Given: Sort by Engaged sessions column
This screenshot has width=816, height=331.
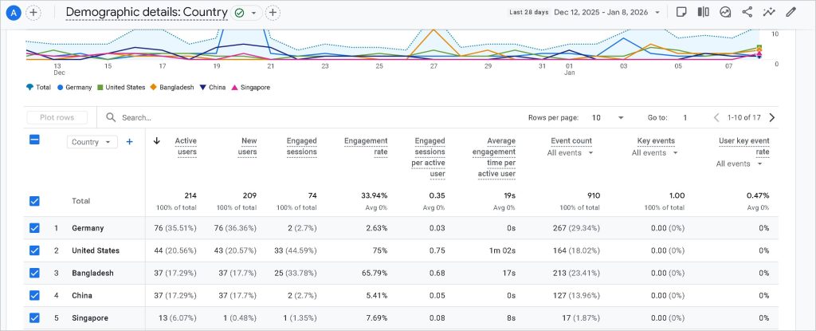Looking at the screenshot, I should click(302, 147).
